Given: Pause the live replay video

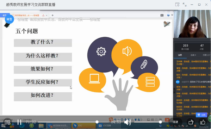Looking at the screenshot, I should click(x=19, y=122).
